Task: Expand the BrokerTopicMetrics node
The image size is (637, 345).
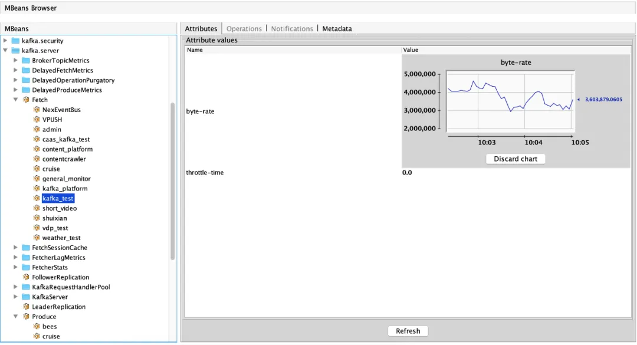Action: point(15,60)
